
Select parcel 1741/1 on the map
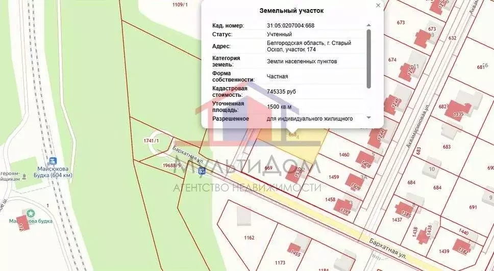(151, 141)
